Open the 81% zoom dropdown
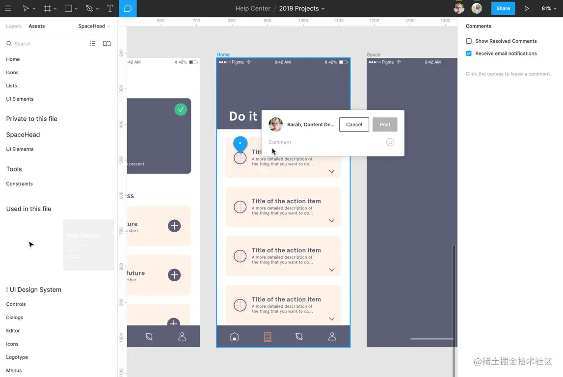The image size is (563, 377). 549,8
